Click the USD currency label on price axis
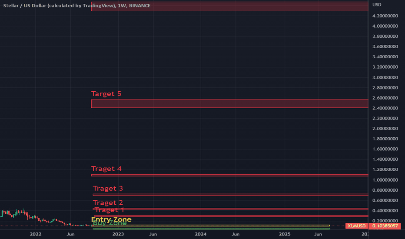Viewport: 405px width, 239px height. [377, 5]
